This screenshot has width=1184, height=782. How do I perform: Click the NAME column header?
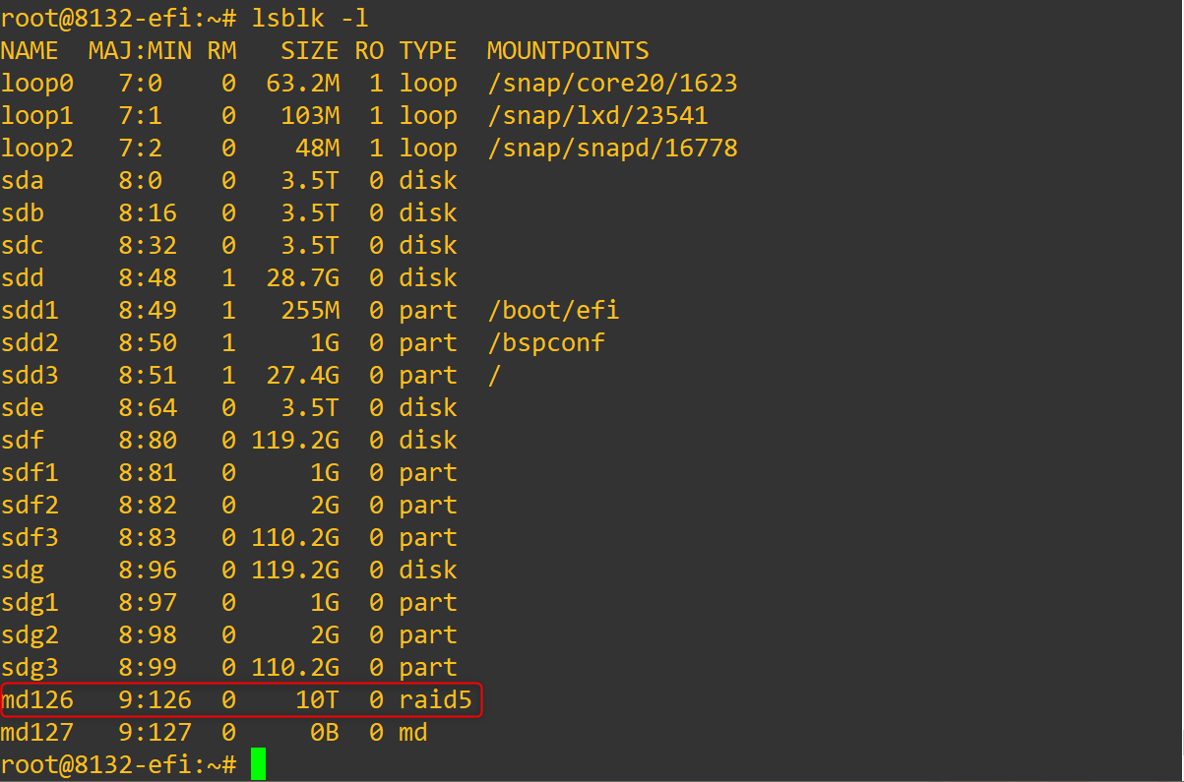tap(30, 51)
